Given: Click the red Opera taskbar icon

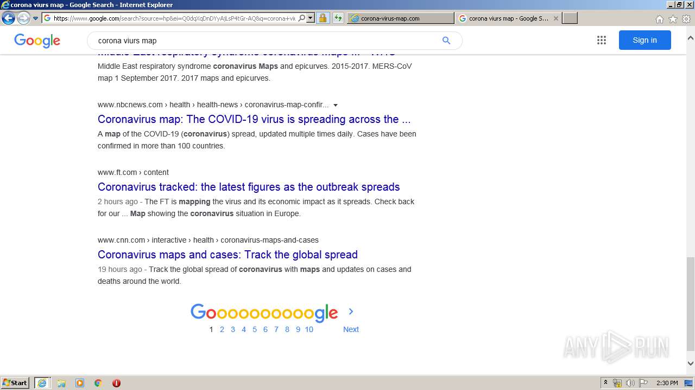Looking at the screenshot, I should [x=116, y=383].
